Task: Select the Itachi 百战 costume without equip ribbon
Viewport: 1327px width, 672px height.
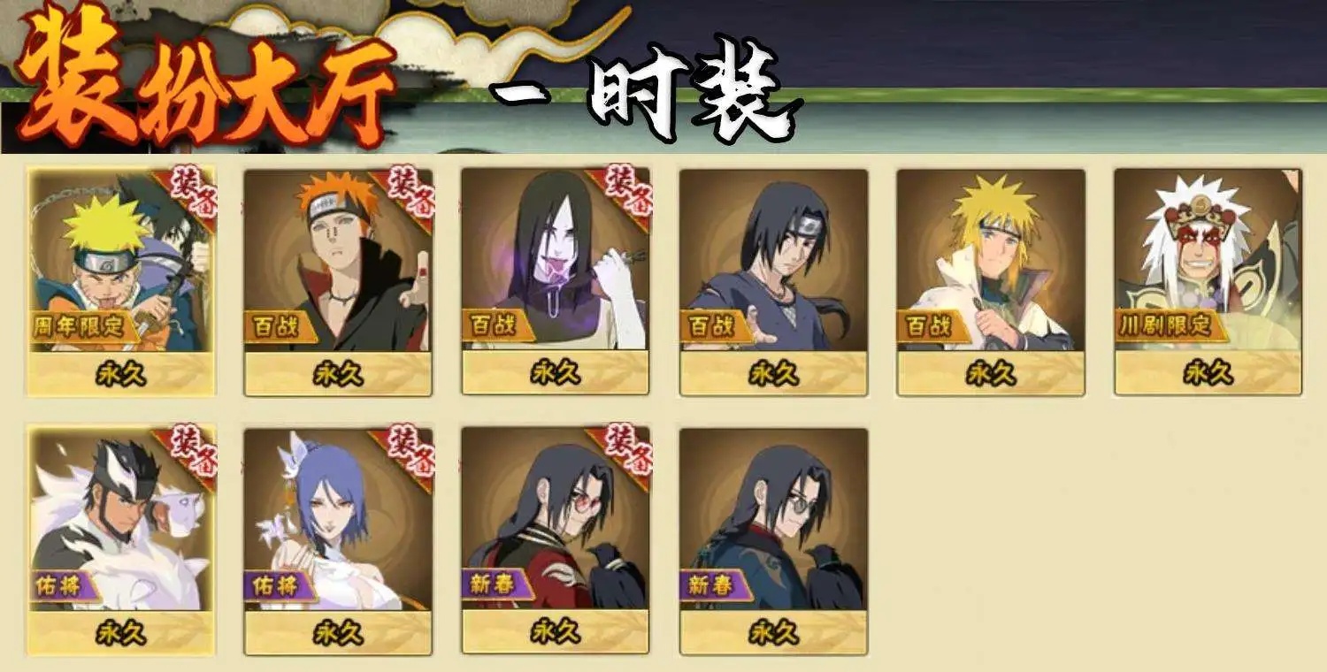Action: (x=773, y=281)
